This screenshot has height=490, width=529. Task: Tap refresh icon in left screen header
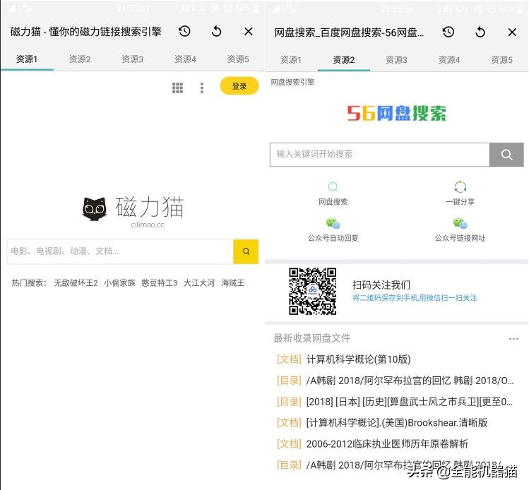coord(217,31)
